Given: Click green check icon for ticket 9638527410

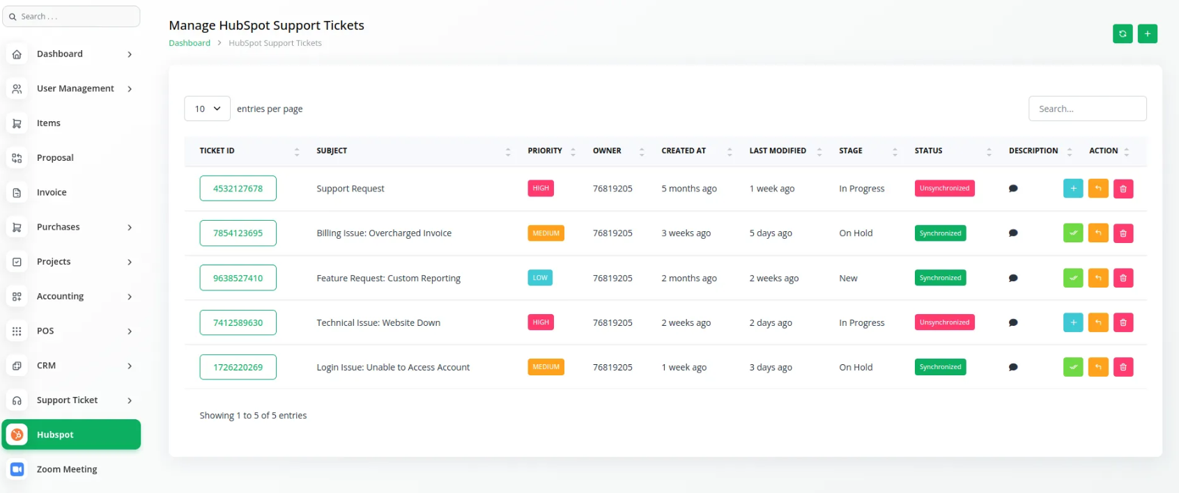Looking at the screenshot, I should (x=1073, y=278).
